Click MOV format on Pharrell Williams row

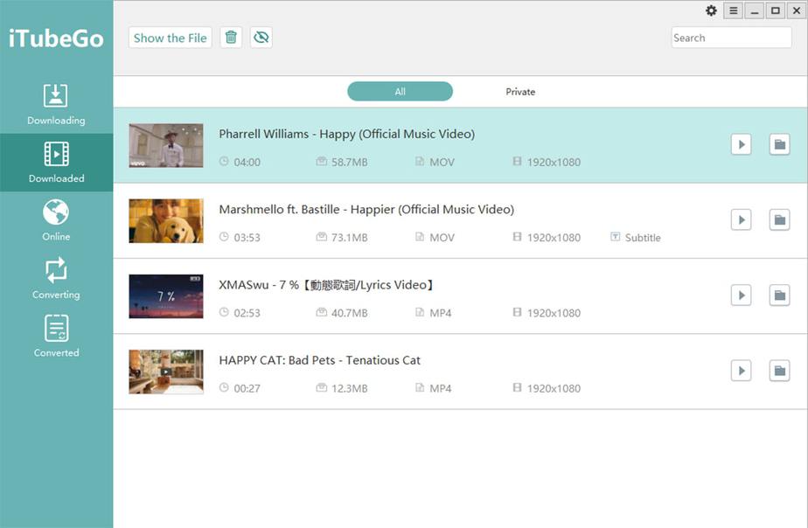coord(442,163)
